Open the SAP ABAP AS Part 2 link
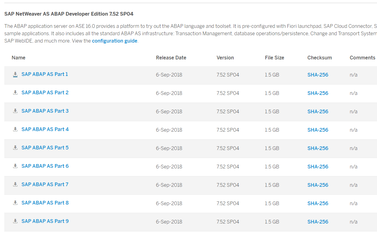 click(45, 92)
